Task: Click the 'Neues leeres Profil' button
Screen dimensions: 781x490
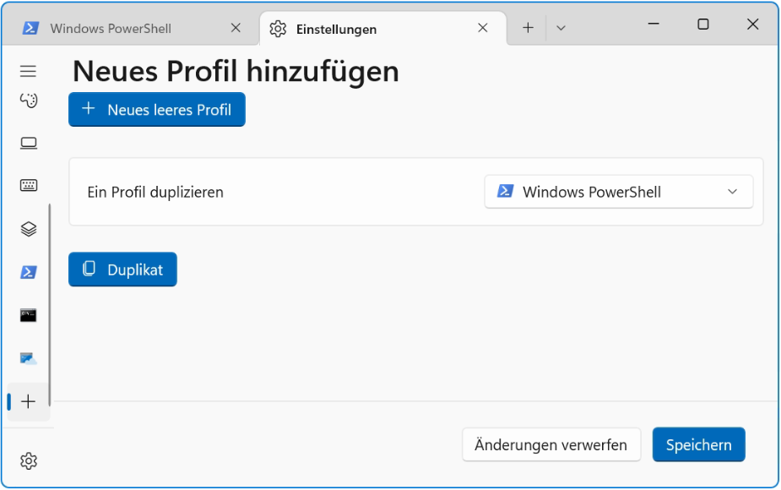Action: click(156, 109)
